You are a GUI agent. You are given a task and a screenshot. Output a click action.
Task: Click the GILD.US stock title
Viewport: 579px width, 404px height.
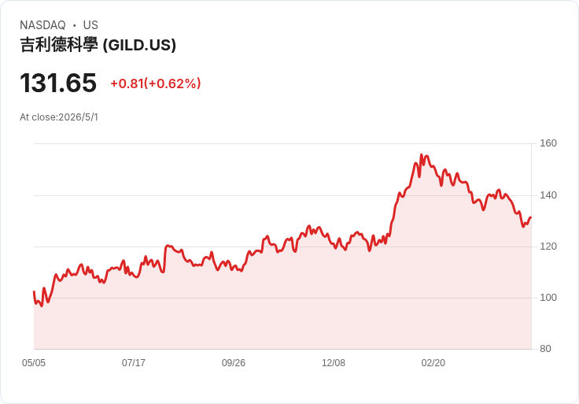[x=98, y=45]
